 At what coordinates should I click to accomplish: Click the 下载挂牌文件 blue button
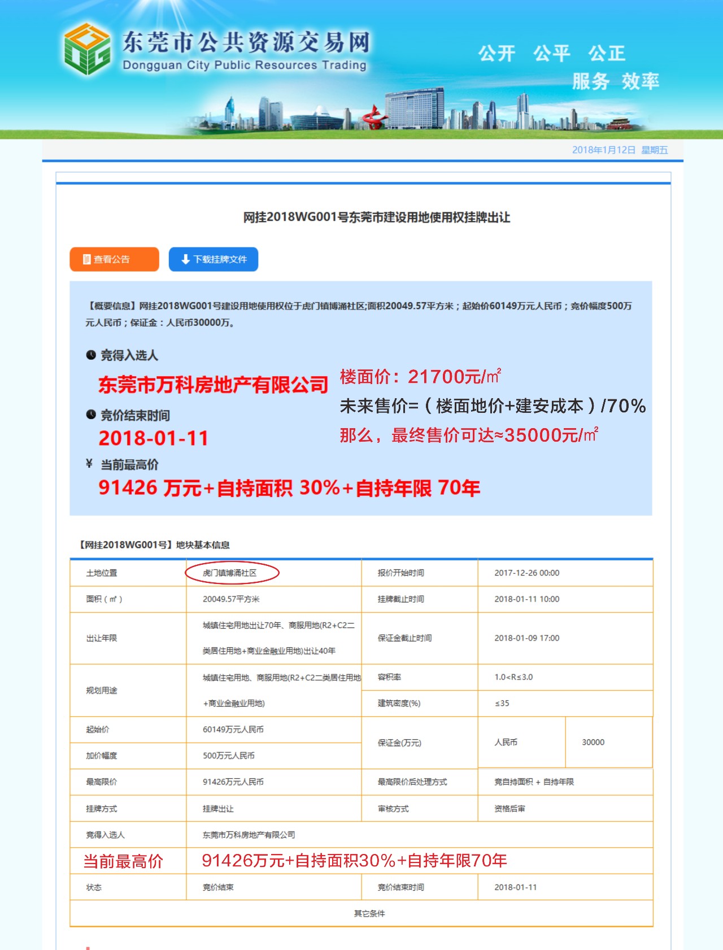(x=214, y=259)
